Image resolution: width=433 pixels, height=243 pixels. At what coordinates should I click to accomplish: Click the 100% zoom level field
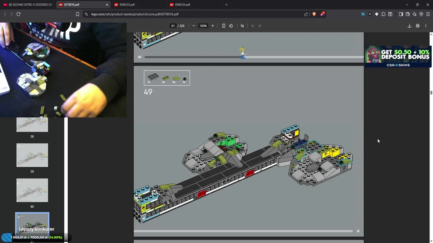coord(203,26)
